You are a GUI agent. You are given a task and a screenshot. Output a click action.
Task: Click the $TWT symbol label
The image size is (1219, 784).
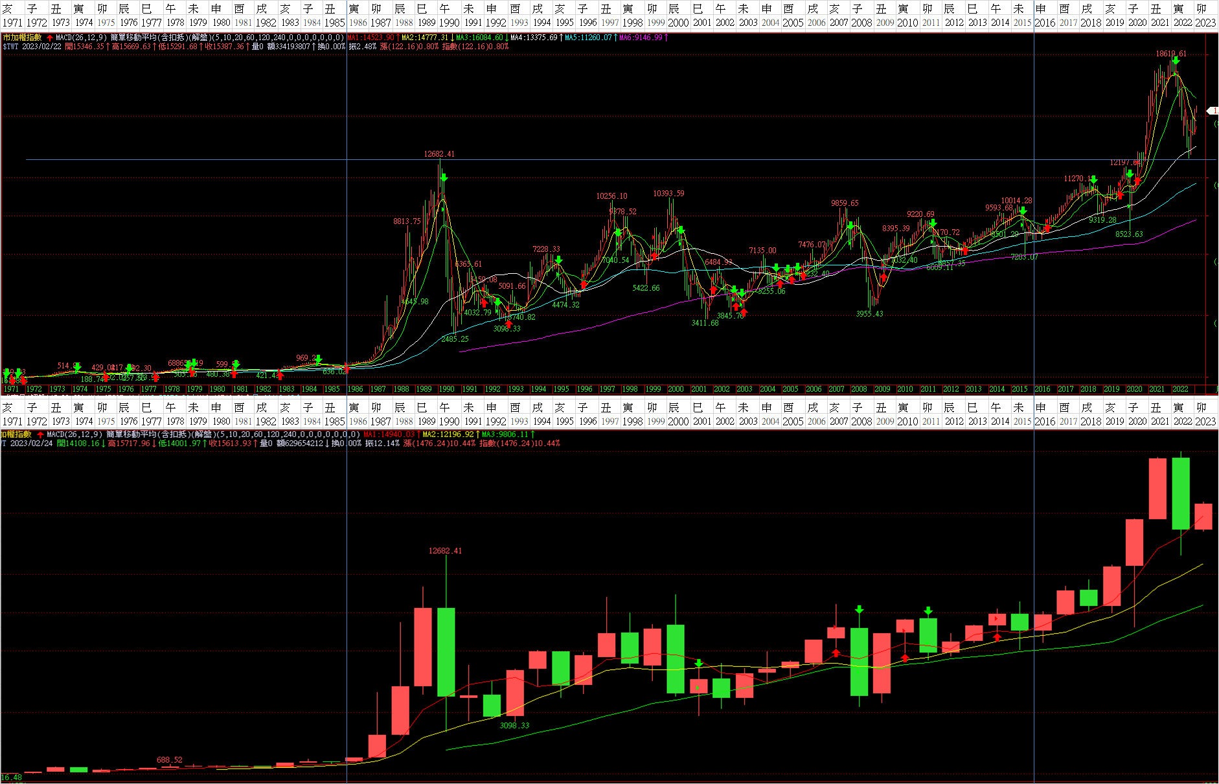pos(10,47)
